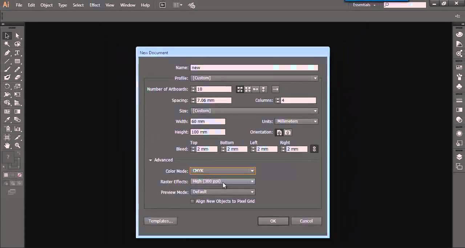Viewport: 465px width, 248px height.
Task: Select the Direct Selection tool
Action: [17, 36]
